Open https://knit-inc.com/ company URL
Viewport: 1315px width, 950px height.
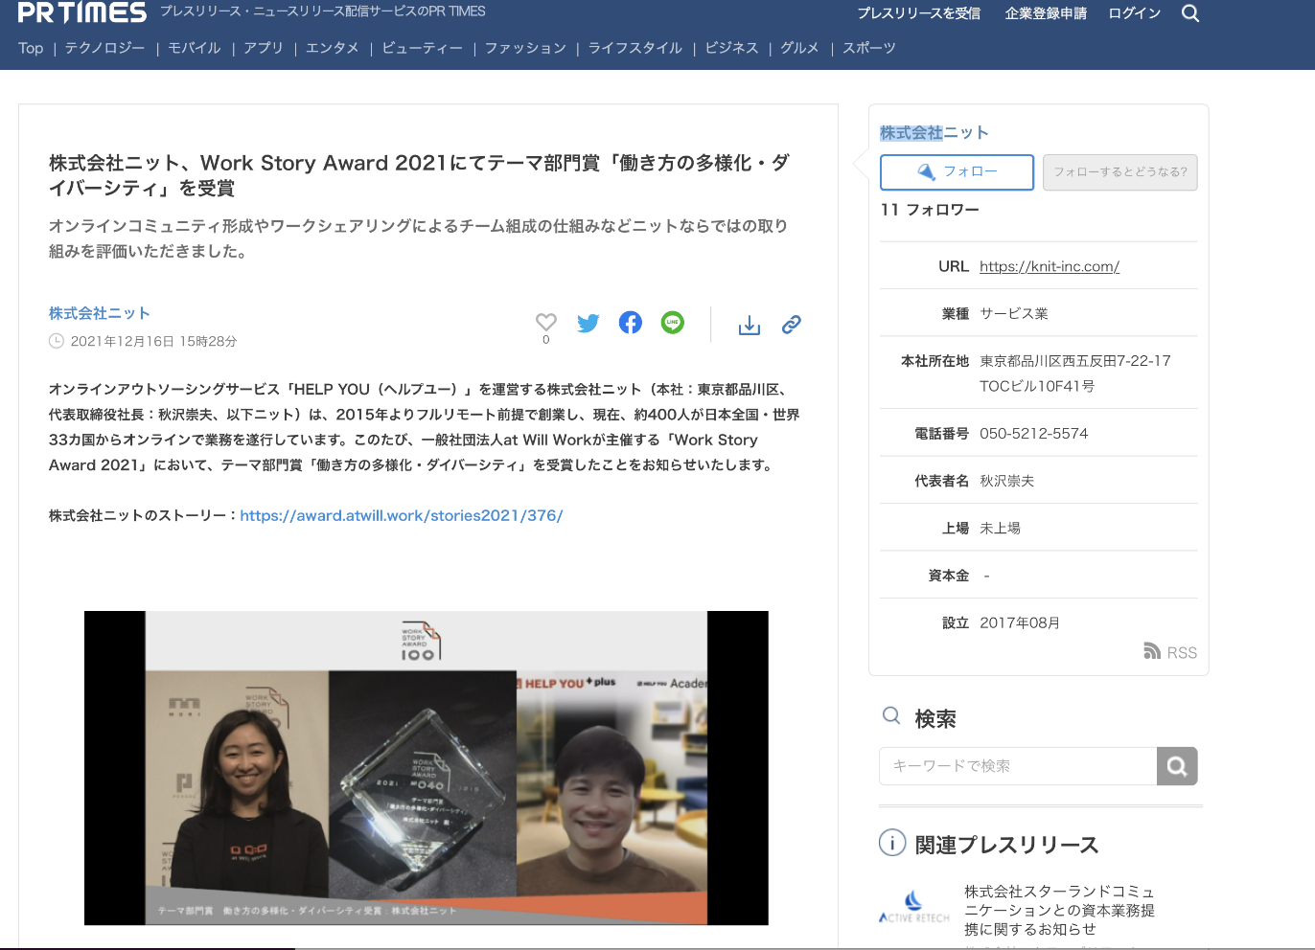coord(1050,266)
